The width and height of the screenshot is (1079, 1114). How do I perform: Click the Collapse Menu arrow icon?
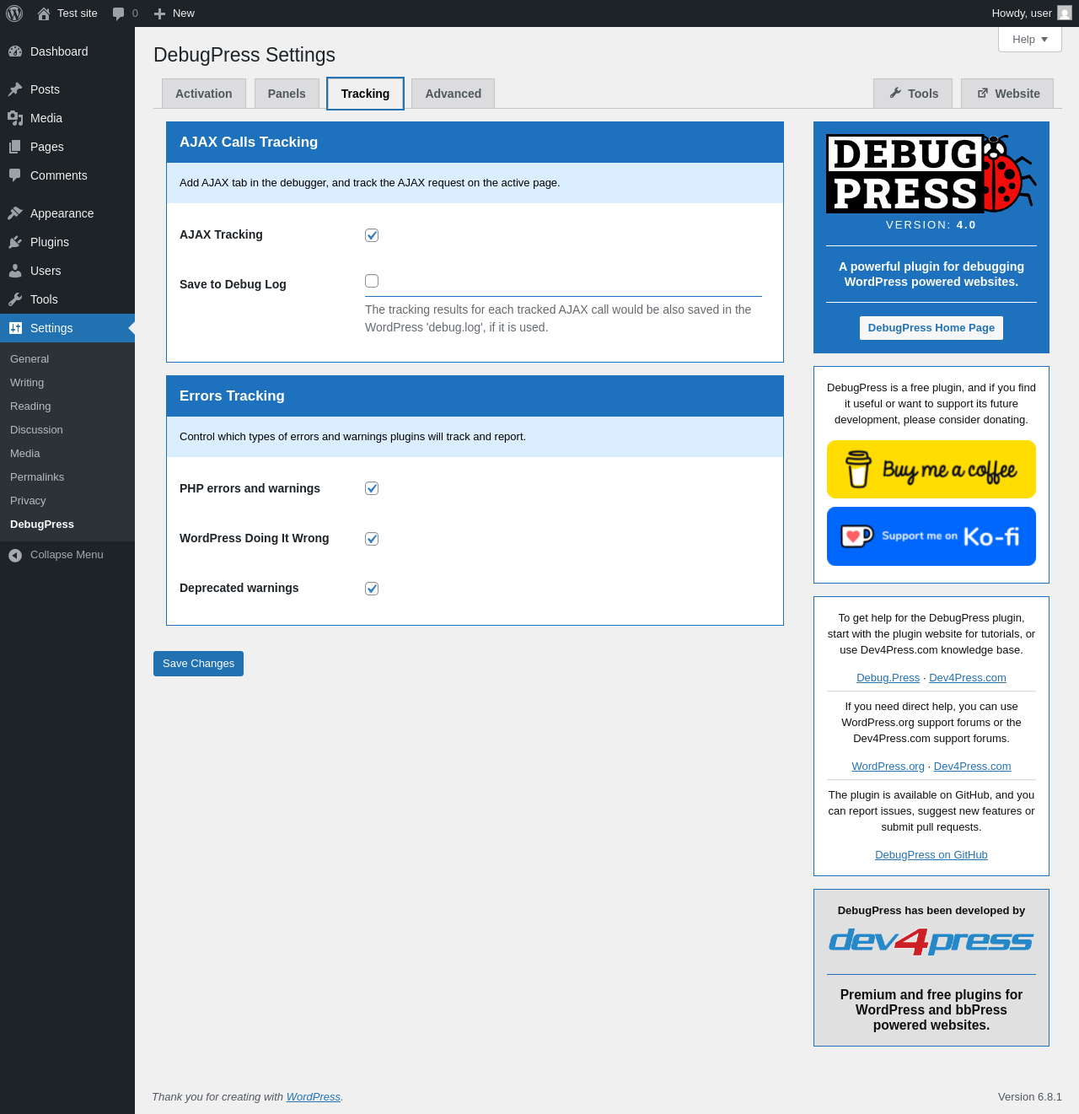[x=15, y=555]
